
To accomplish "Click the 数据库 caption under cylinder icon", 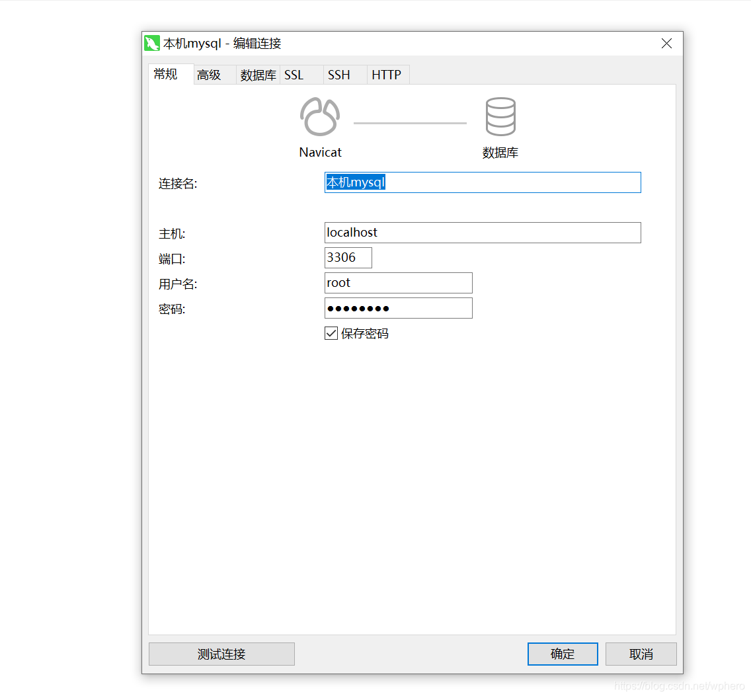I will click(500, 153).
